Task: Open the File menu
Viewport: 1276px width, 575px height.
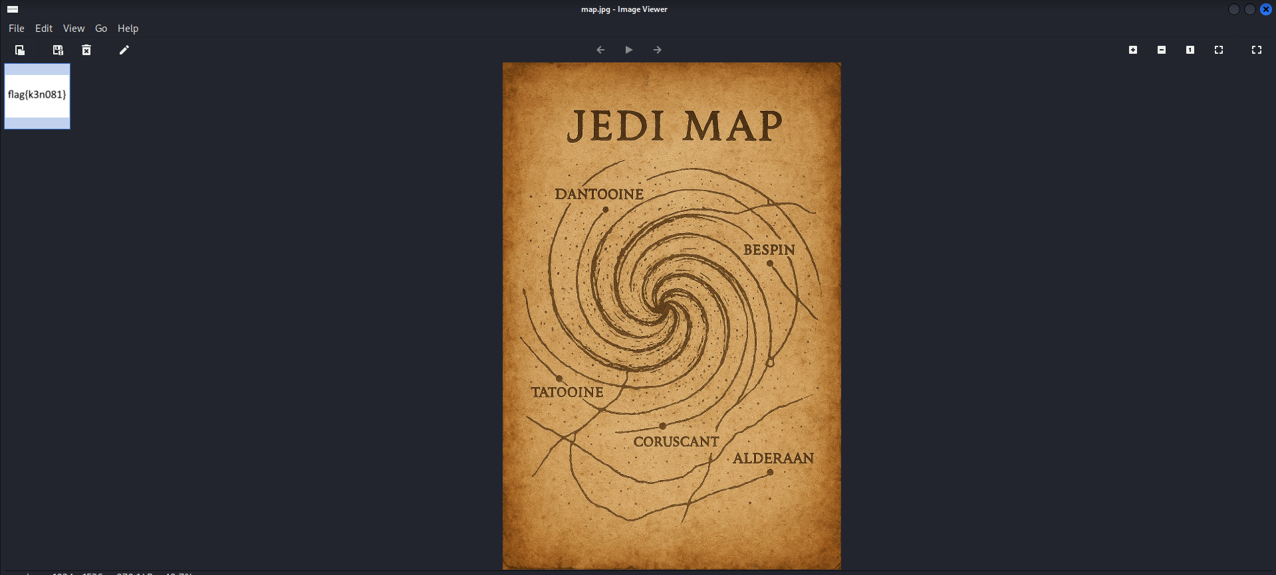Action: pyautogui.click(x=17, y=29)
